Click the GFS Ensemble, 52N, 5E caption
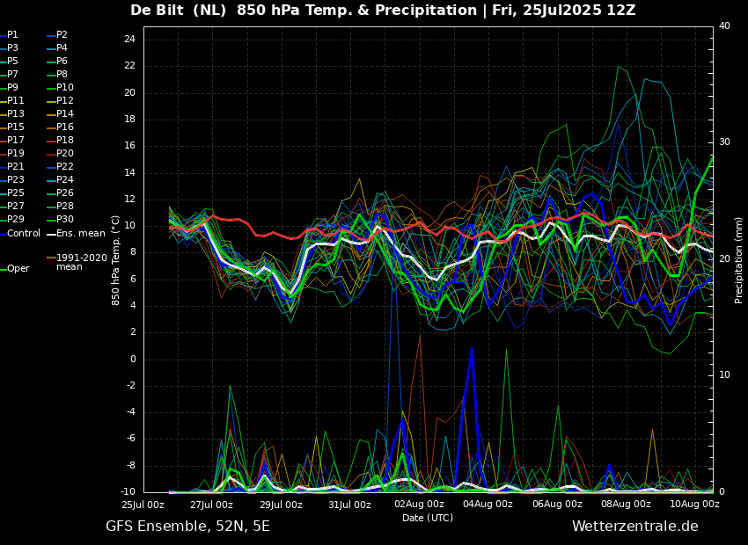This screenshot has height=545, width=748. 187,527
